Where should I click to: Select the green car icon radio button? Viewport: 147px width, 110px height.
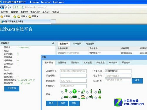pos(71,98)
